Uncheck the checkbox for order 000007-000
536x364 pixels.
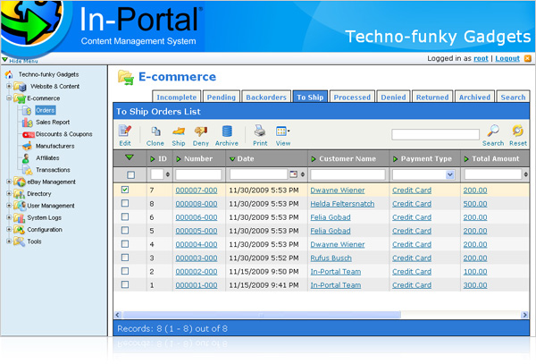coord(125,190)
